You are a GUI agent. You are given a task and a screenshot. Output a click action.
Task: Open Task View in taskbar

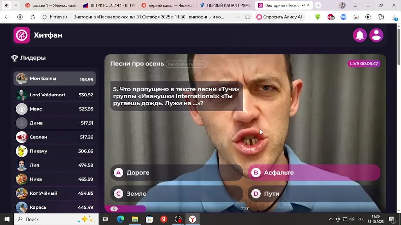(106, 219)
